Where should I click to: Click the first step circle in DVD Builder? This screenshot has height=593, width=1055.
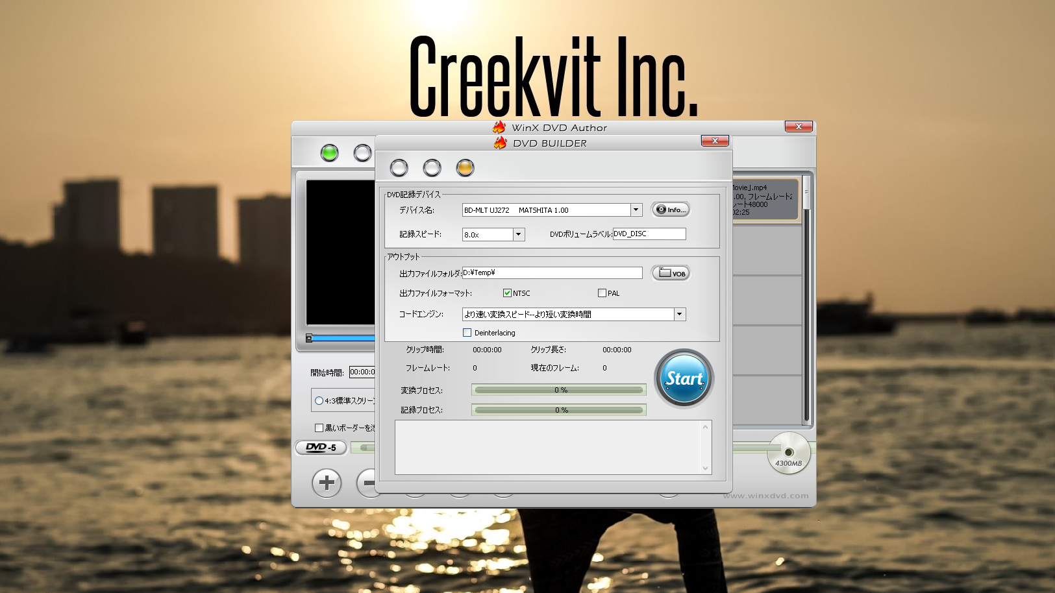tap(399, 168)
